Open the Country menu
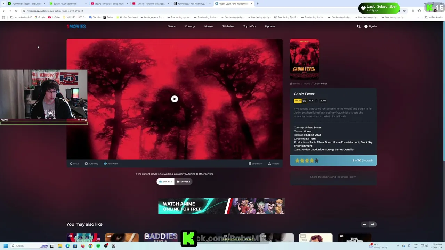The width and height of the screenshot is (445, 250). 190,26
